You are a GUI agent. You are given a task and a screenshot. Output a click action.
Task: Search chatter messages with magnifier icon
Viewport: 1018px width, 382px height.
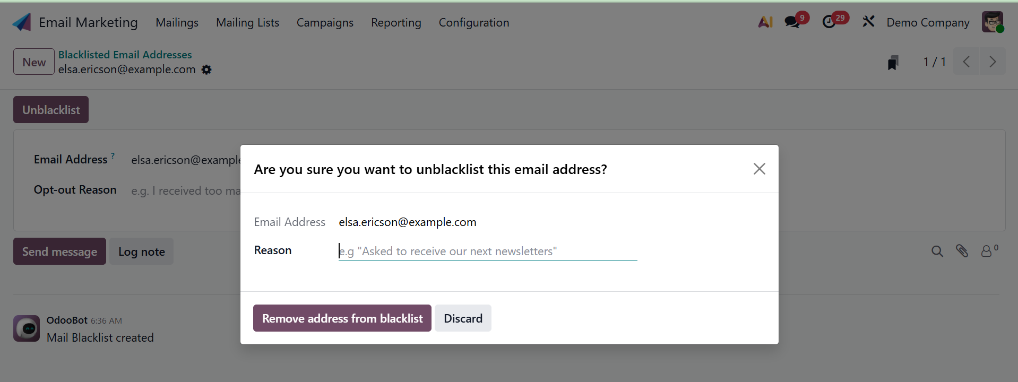937,251
